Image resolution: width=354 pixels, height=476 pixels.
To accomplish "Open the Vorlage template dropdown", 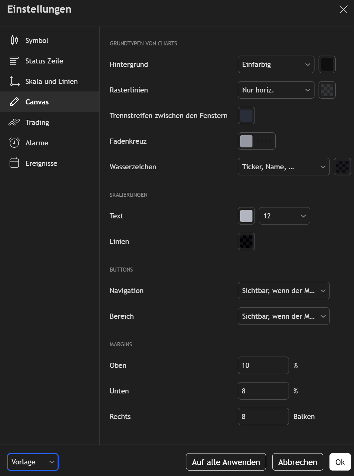I will pyautogui.click(x=33, y=462).
